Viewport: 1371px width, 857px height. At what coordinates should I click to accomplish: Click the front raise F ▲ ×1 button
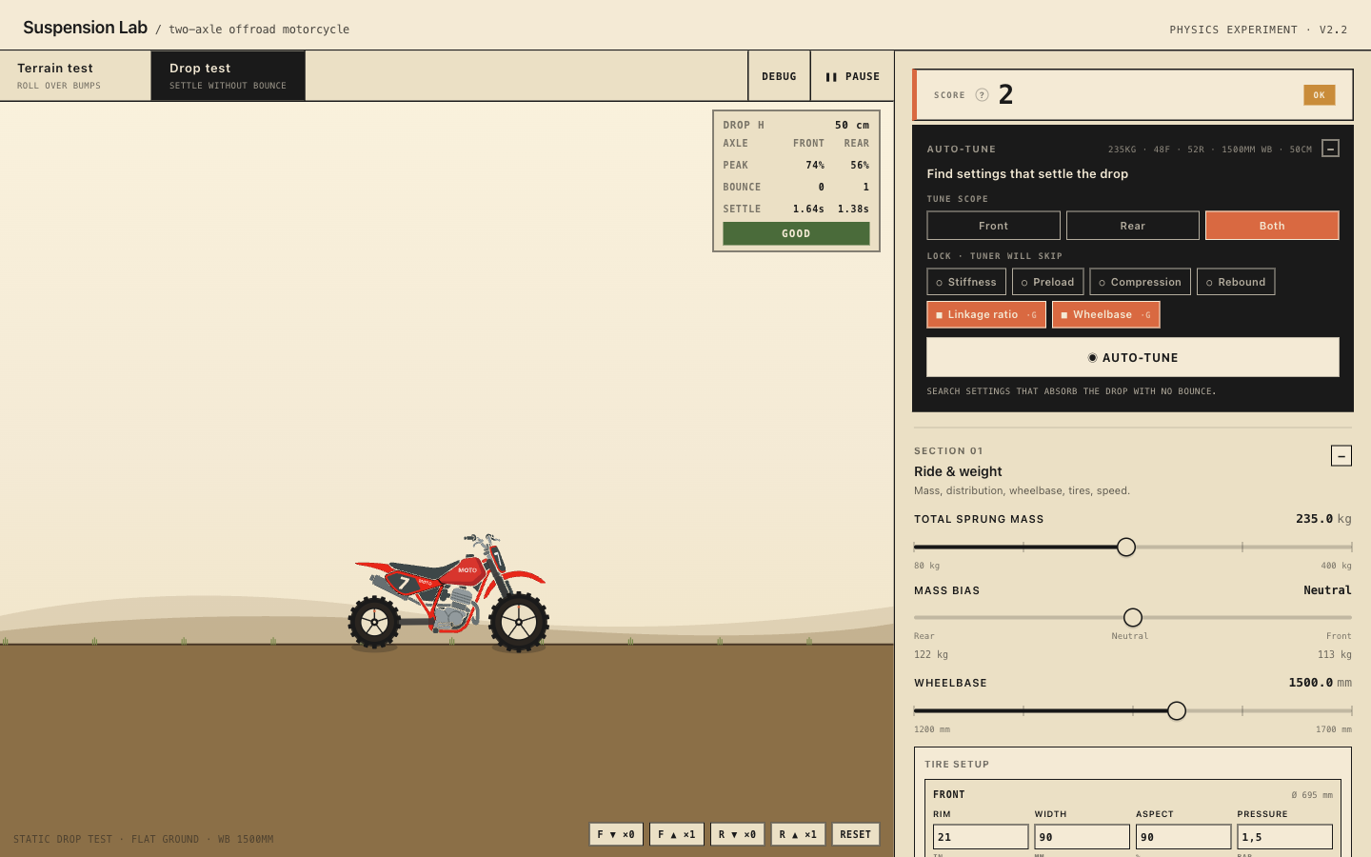tap(677, 834)
